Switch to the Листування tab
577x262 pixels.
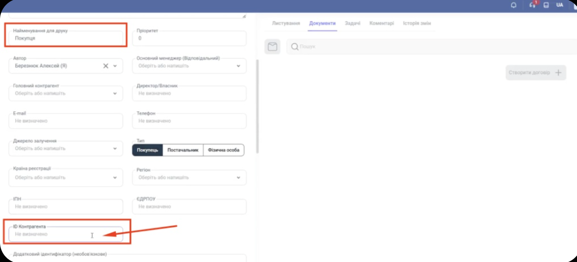point(286,23)
